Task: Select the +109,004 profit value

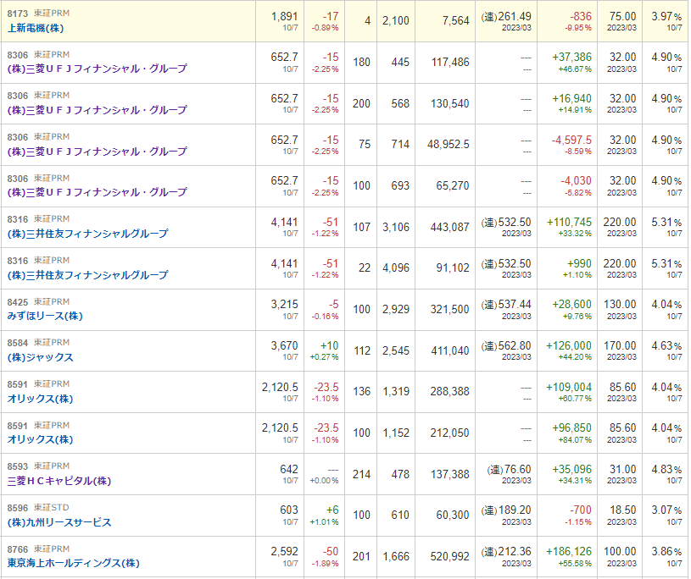Action: pyautogui.click(x=569, y=387)
